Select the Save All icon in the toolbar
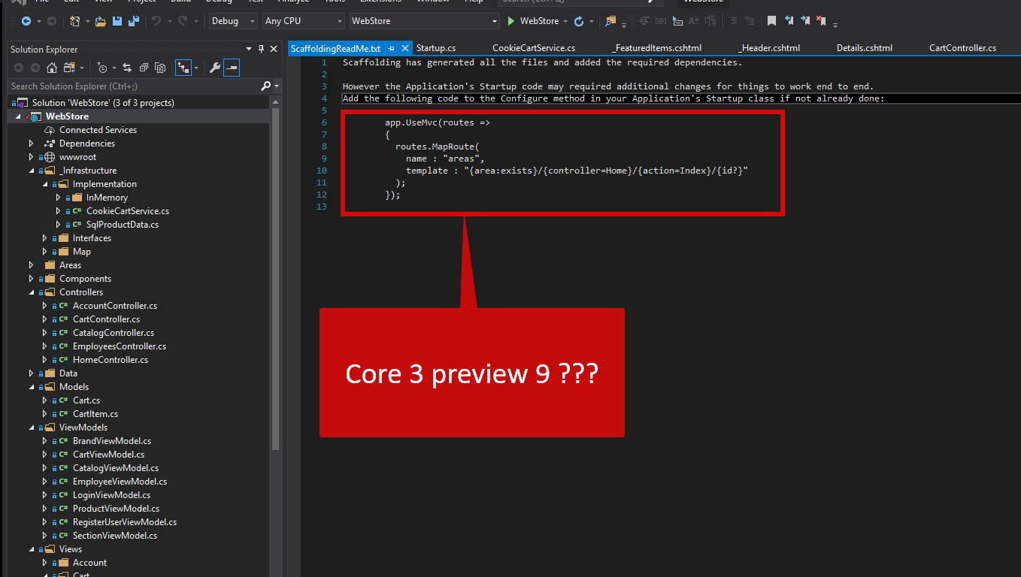Image resolution: width=1021 pixels, height=577 pixels. (x=133, y=20)
